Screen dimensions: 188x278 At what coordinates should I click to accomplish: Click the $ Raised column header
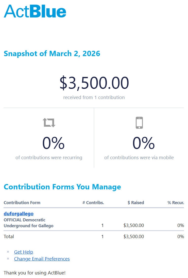136,203
